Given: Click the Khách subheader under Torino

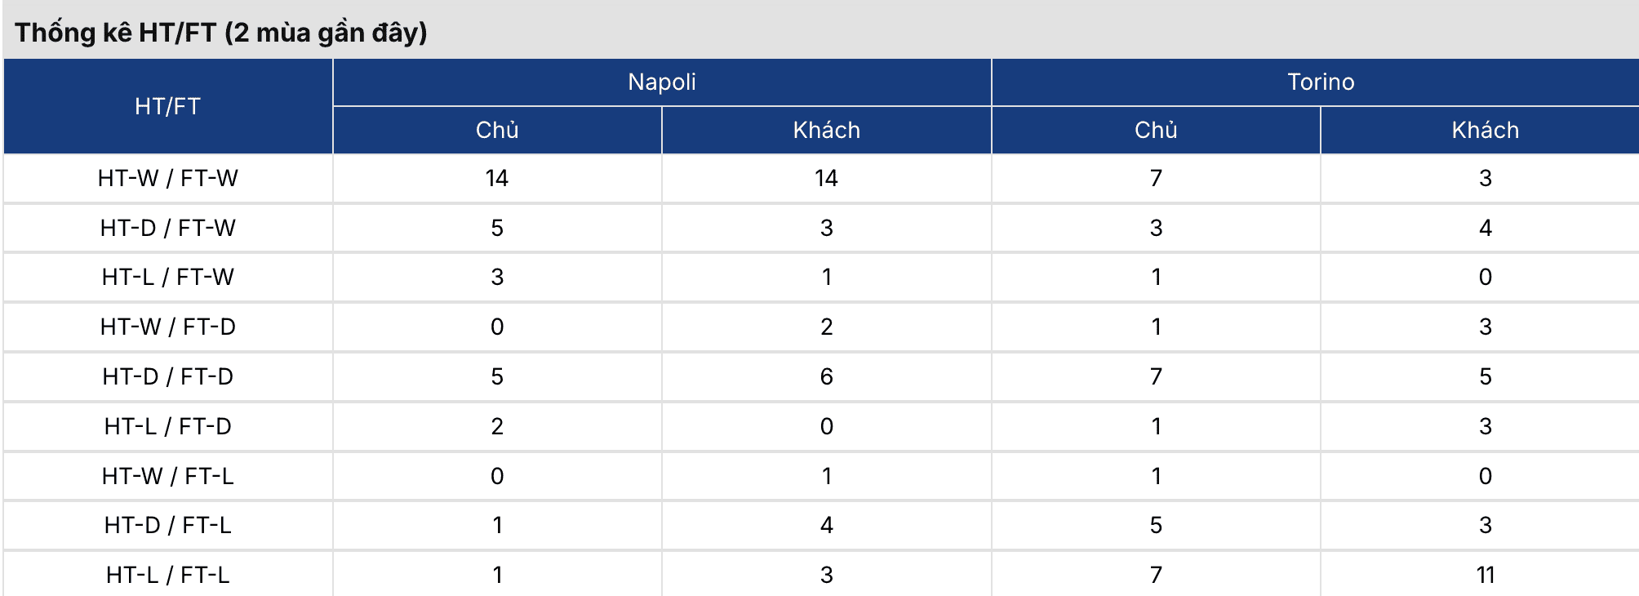Looking at the screenshot, I should 1485,130.
